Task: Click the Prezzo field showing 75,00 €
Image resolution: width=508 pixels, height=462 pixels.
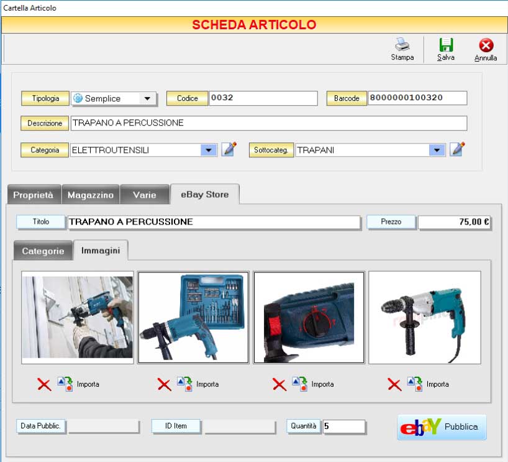Action: tap(454, 222)
